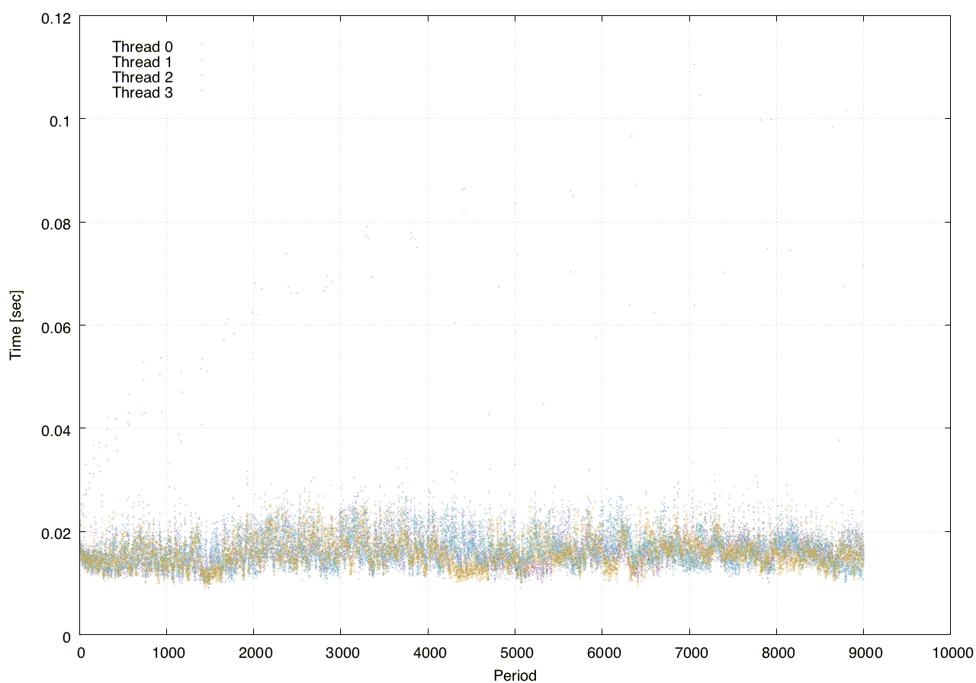
Task: Click the 4000 x-axis tick label
Action: click(429, 653)
